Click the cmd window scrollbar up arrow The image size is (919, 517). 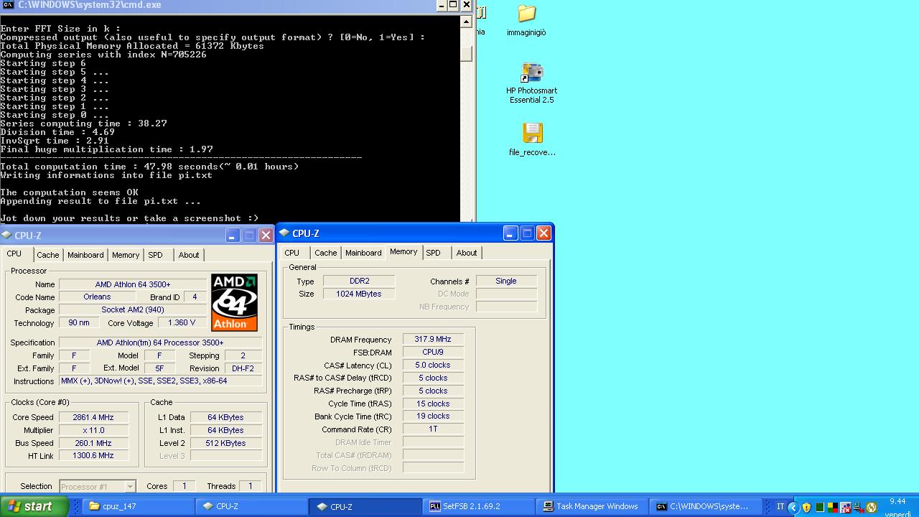(x=467, y=22)
